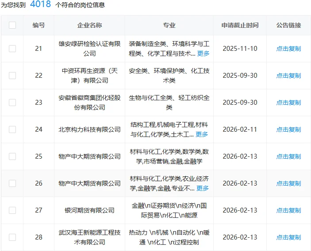
Task: Click deadline 2025-09-30 in row 22
Action: pyautogui.click(x=240, y=76)
